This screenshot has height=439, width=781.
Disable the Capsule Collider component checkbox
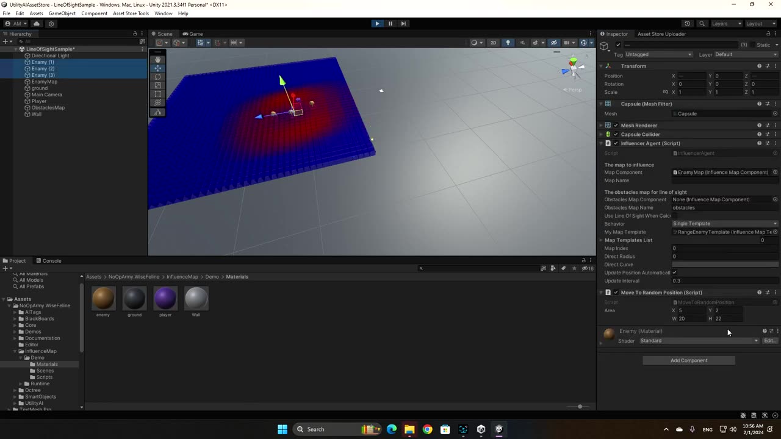pyautogui.click(x=616, y=134)
